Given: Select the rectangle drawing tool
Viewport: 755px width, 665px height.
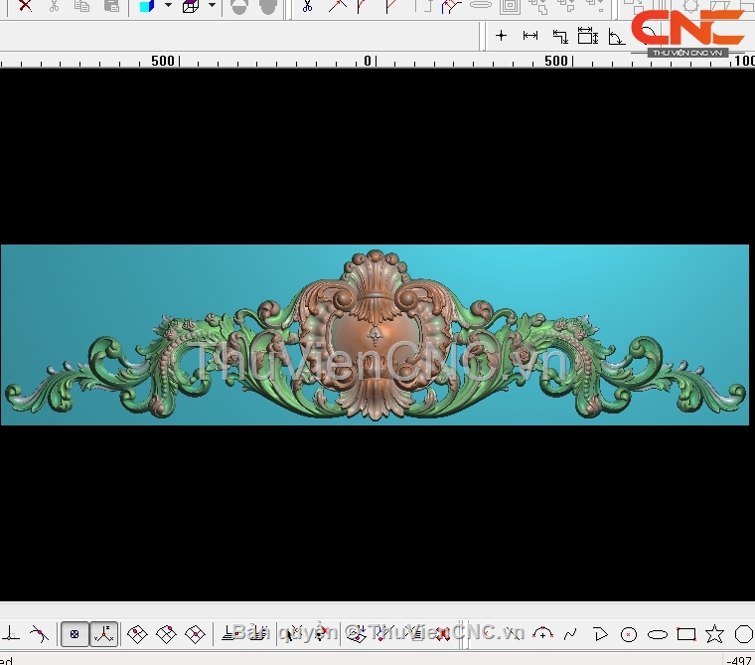Looking at the screenshot, I should [x=686, y=634].
